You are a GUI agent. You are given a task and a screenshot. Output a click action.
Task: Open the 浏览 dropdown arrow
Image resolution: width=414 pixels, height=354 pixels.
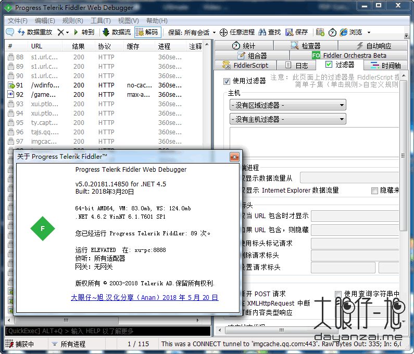(x=369, y=32)
